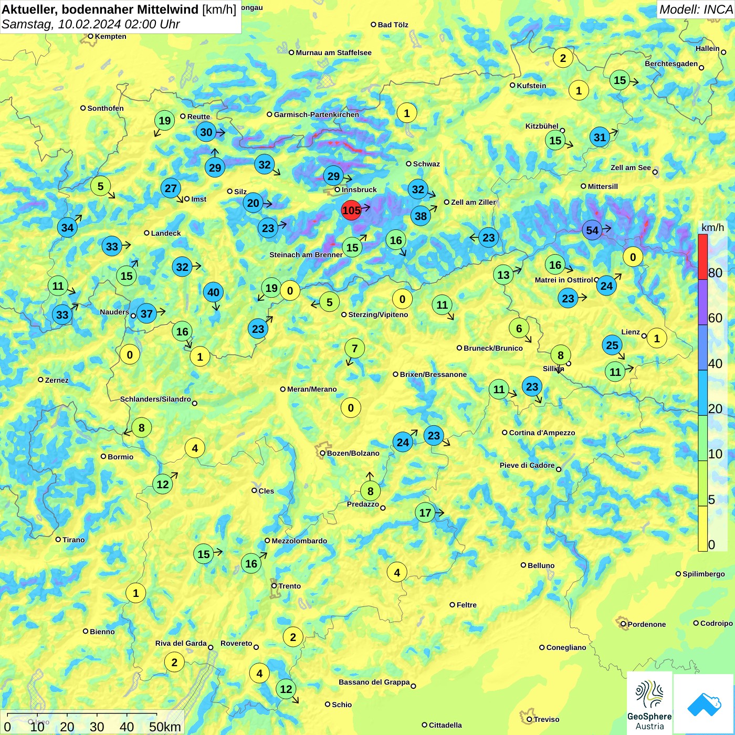Select the 2 km/h marker near Riva del Garda
Screen dimensions: 735x735
174,662
